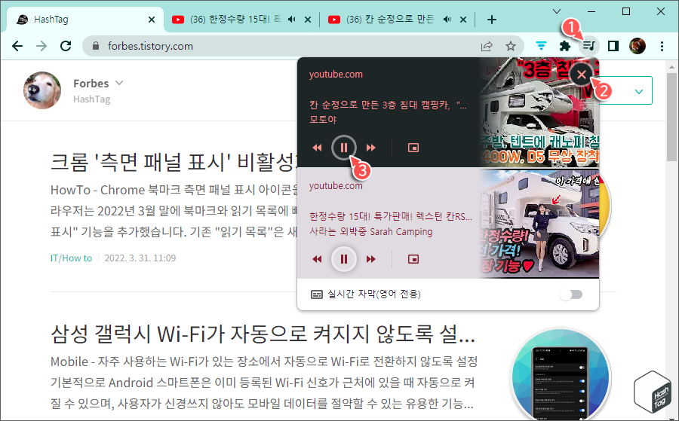
Task: Expand the Forbes blog dropdown chevron
Action: pyautogui.click(x=119, y=83)
